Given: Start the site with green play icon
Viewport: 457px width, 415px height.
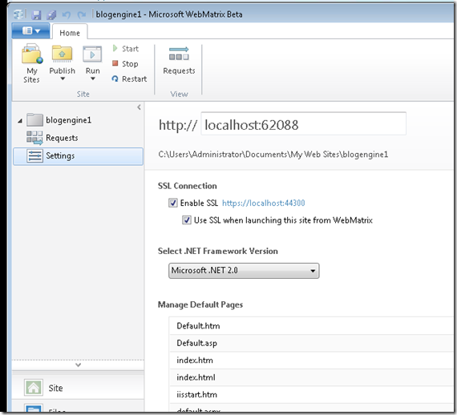Looking at the screenshot, I should click(115, 48).
